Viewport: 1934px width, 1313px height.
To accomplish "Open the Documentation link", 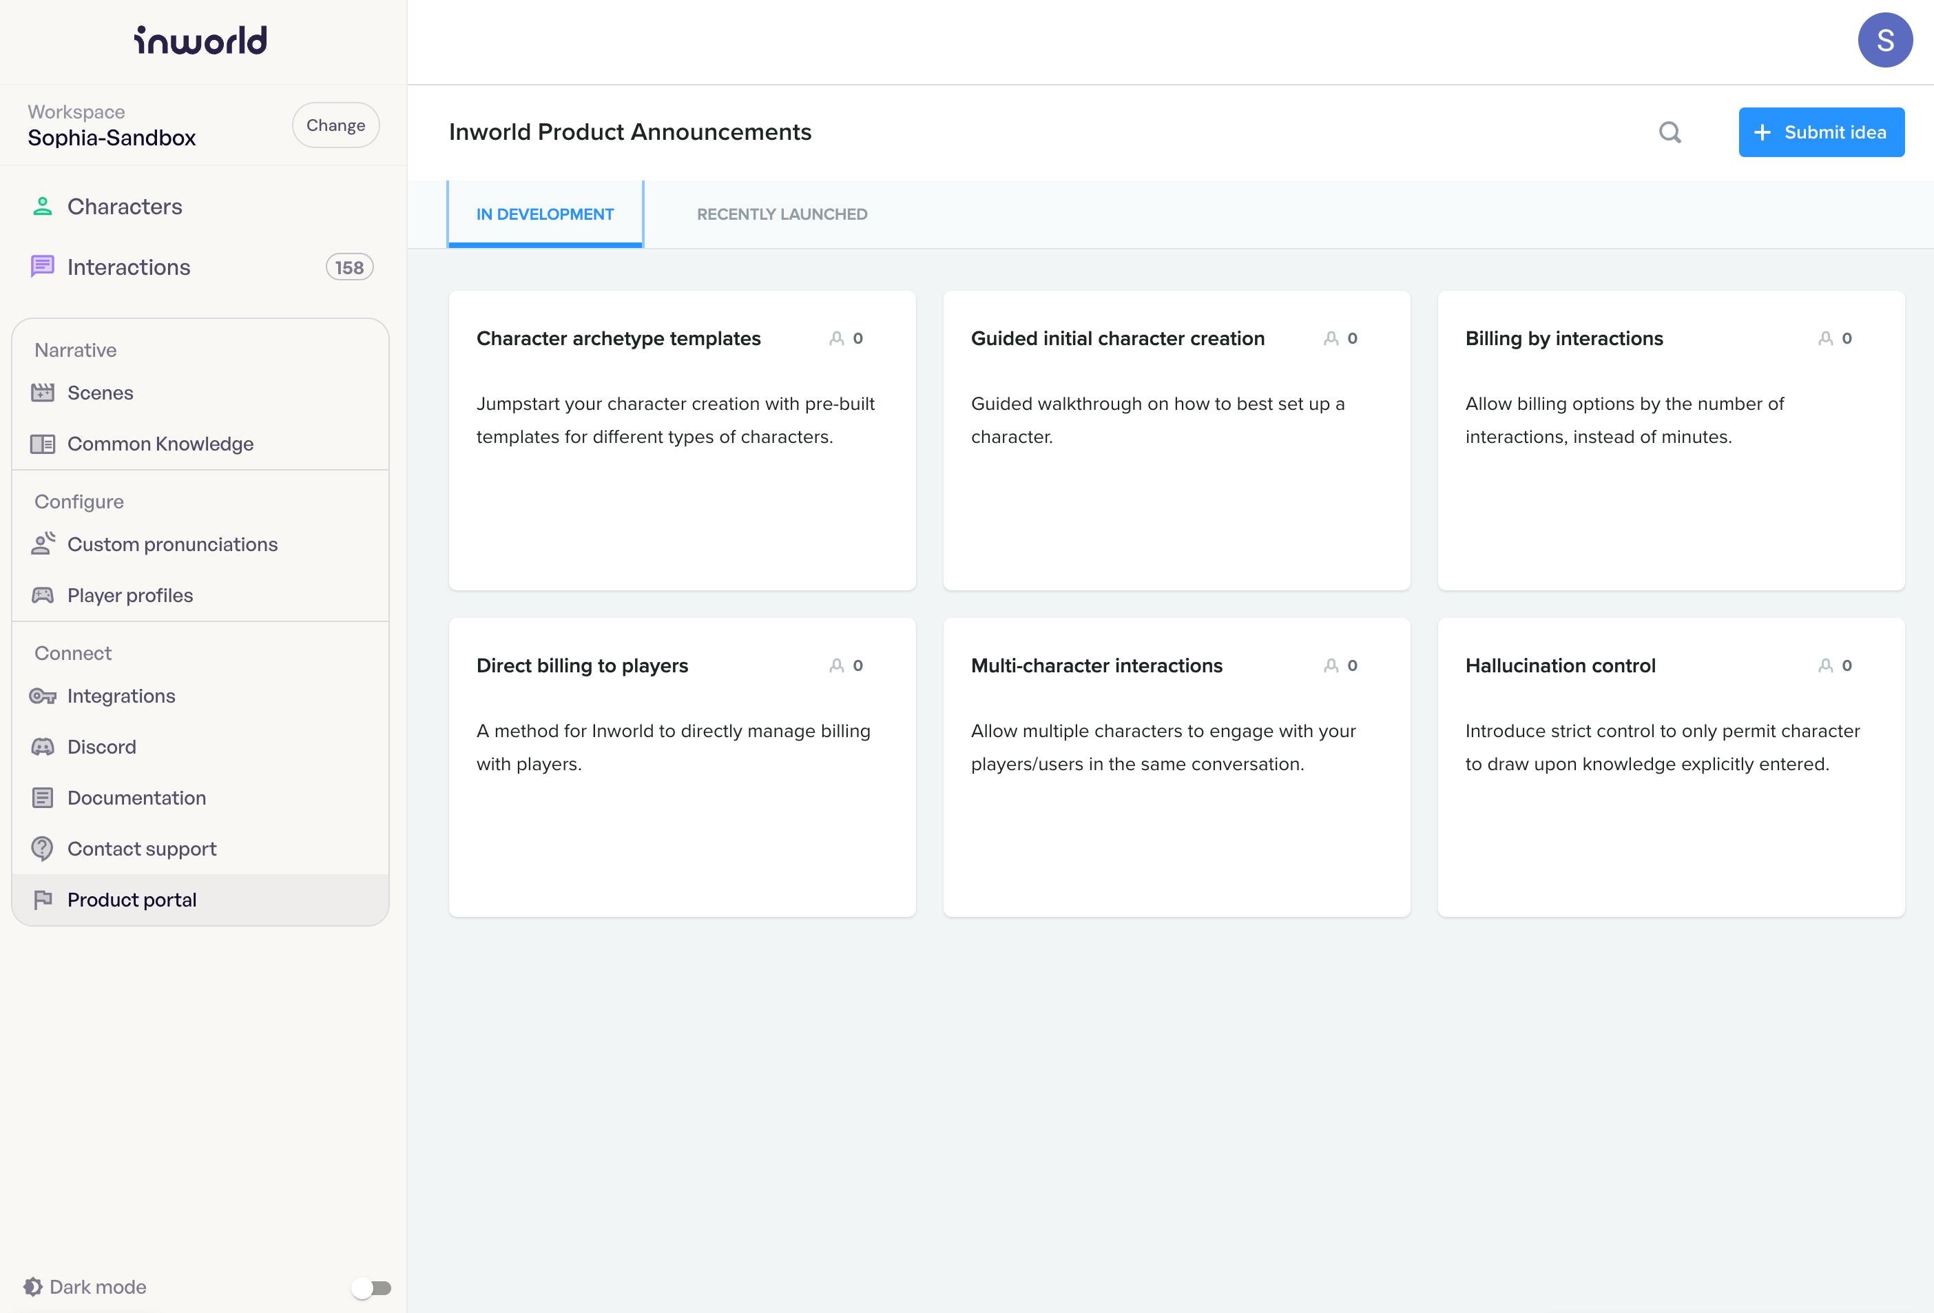I will (136, 798).
